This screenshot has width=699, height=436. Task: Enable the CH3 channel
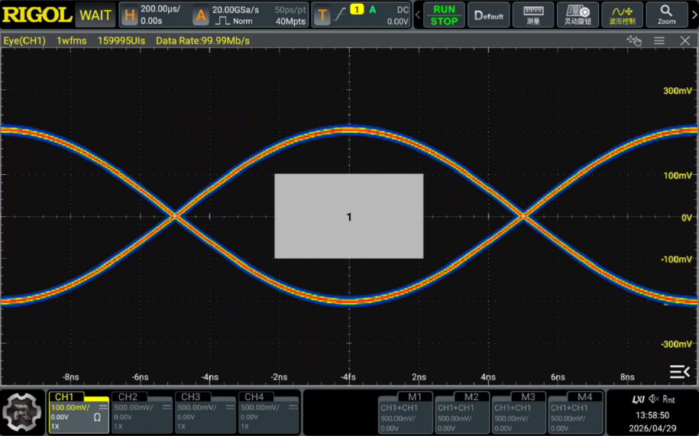coord(205,412)
